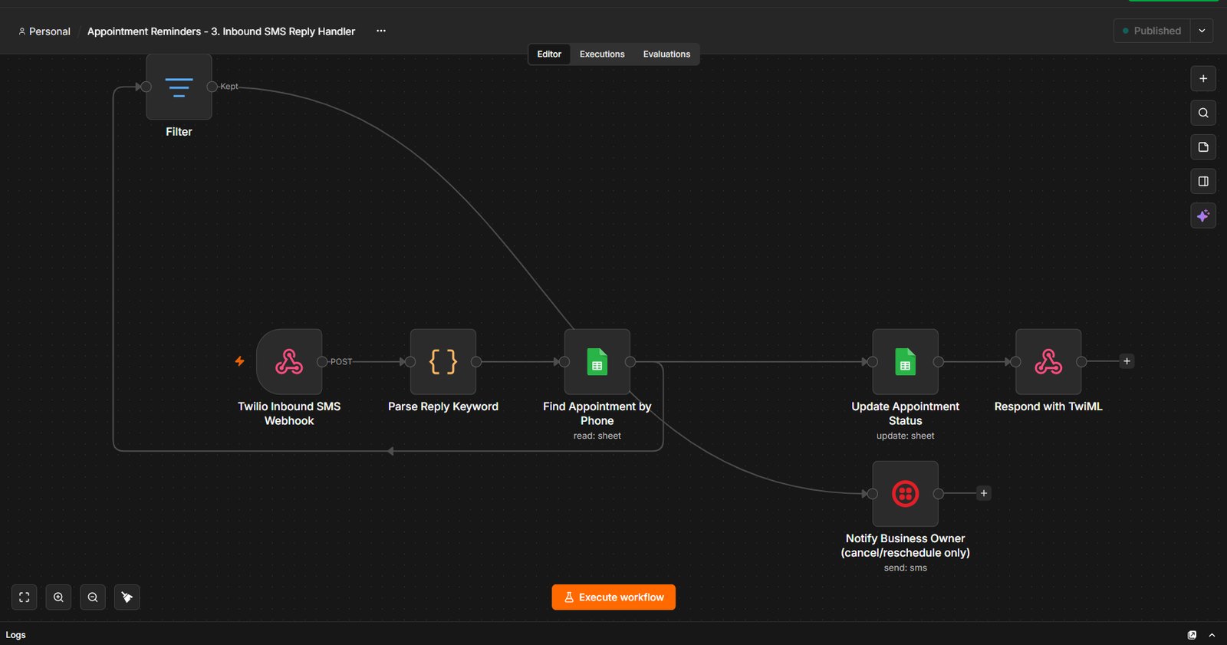Open the canvas search icon
The height and width of the screenshot is (645, 1227).
pos(1203,113)
